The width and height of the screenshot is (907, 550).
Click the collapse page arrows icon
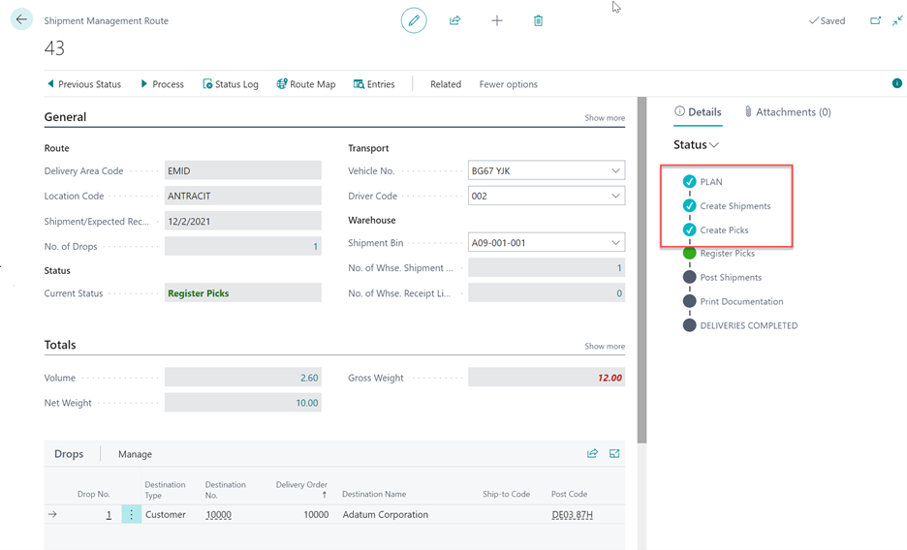896,20
